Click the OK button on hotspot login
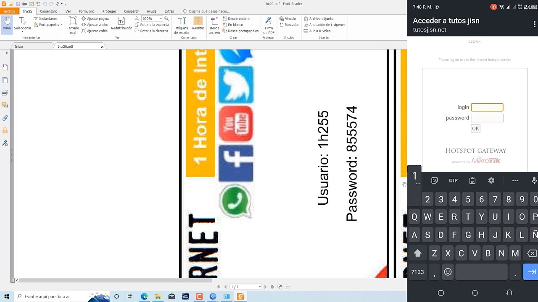 (x=475, y=129)
